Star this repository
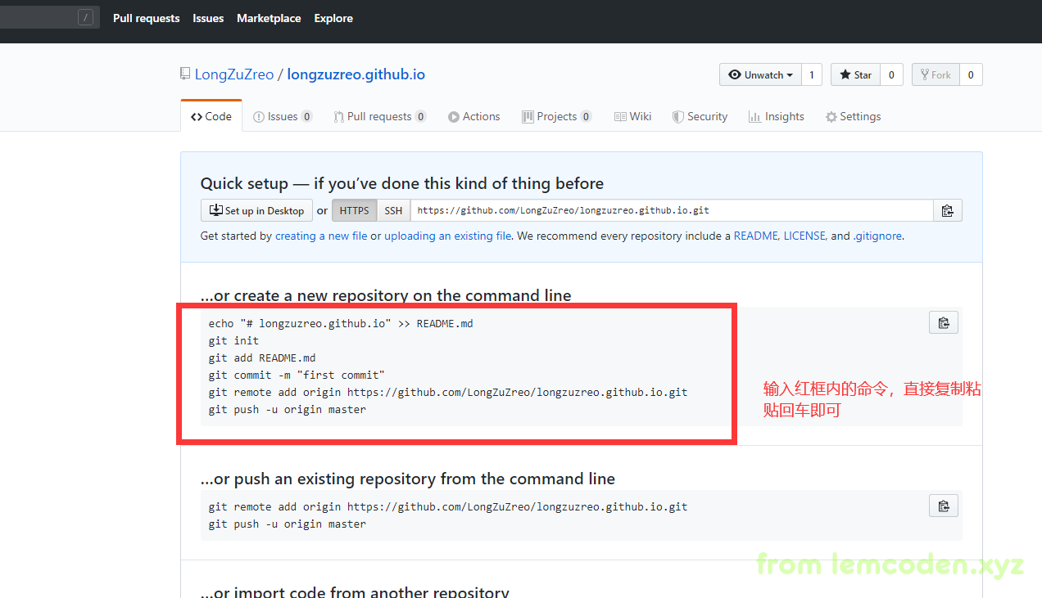Screen dimensions: 1042x598 point(855,74)
